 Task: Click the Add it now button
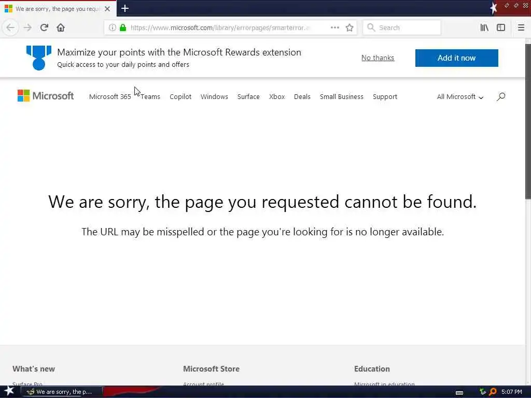[456, 58]
